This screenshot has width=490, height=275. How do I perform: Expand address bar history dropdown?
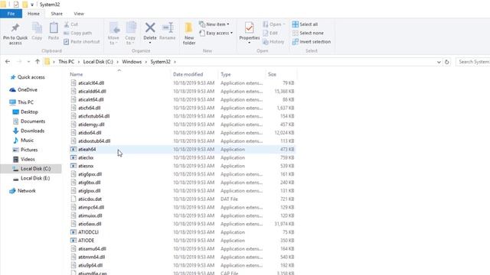tap(439, 62)
